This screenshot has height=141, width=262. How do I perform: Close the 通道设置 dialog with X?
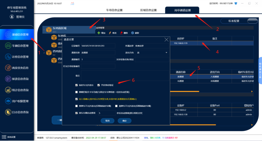[166, 40]
